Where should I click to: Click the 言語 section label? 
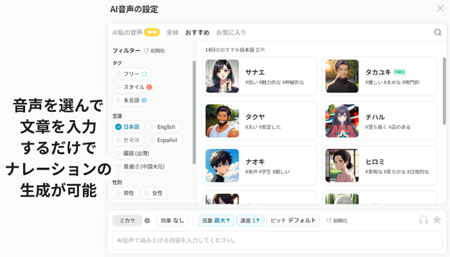pyautogui.click(x=117, y=116)
